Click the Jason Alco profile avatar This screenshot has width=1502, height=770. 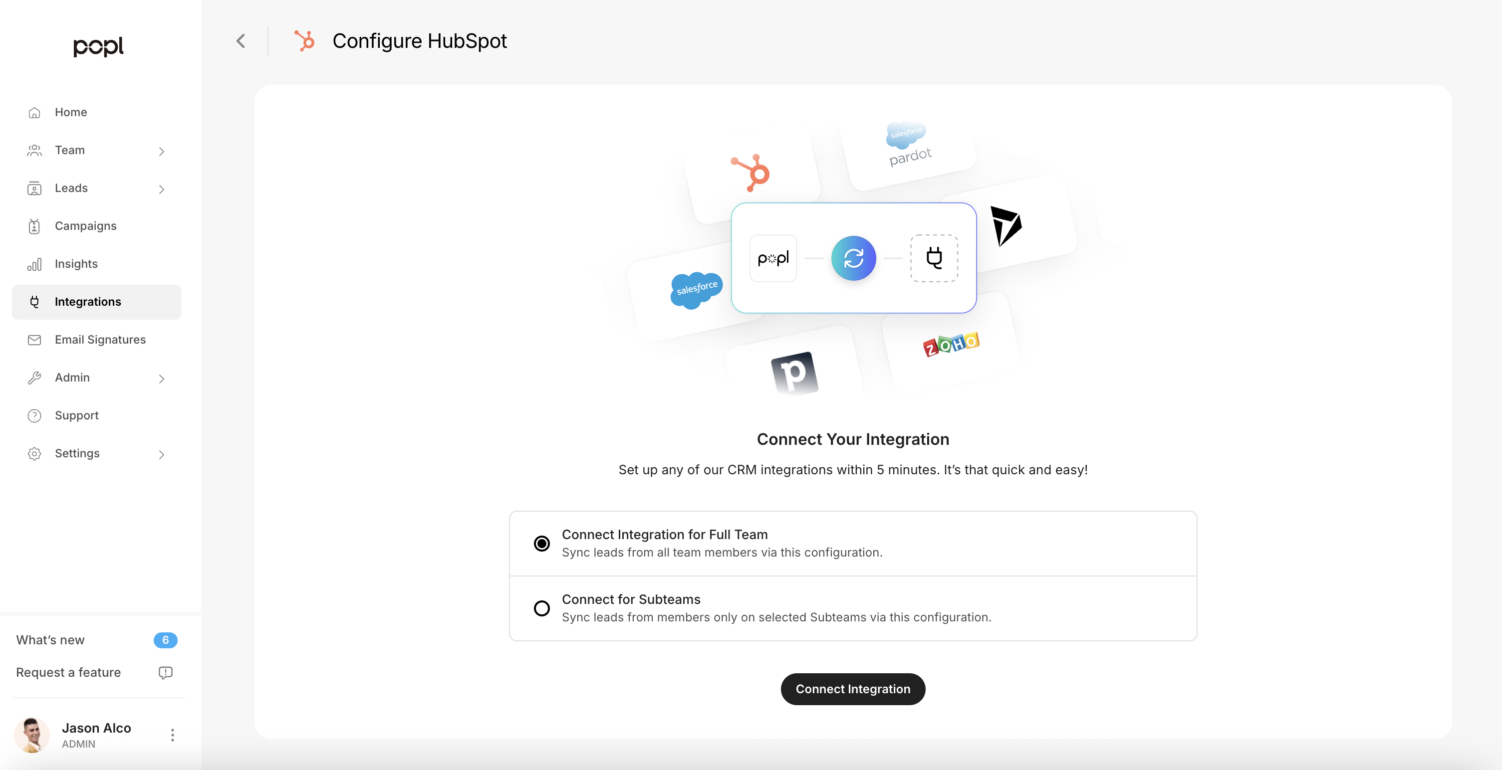[x=32, y=735]
